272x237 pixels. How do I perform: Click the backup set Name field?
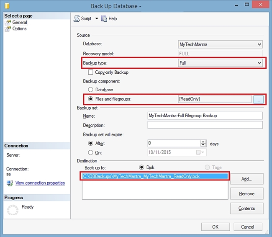pyautogui.click(x=205, y=116)
